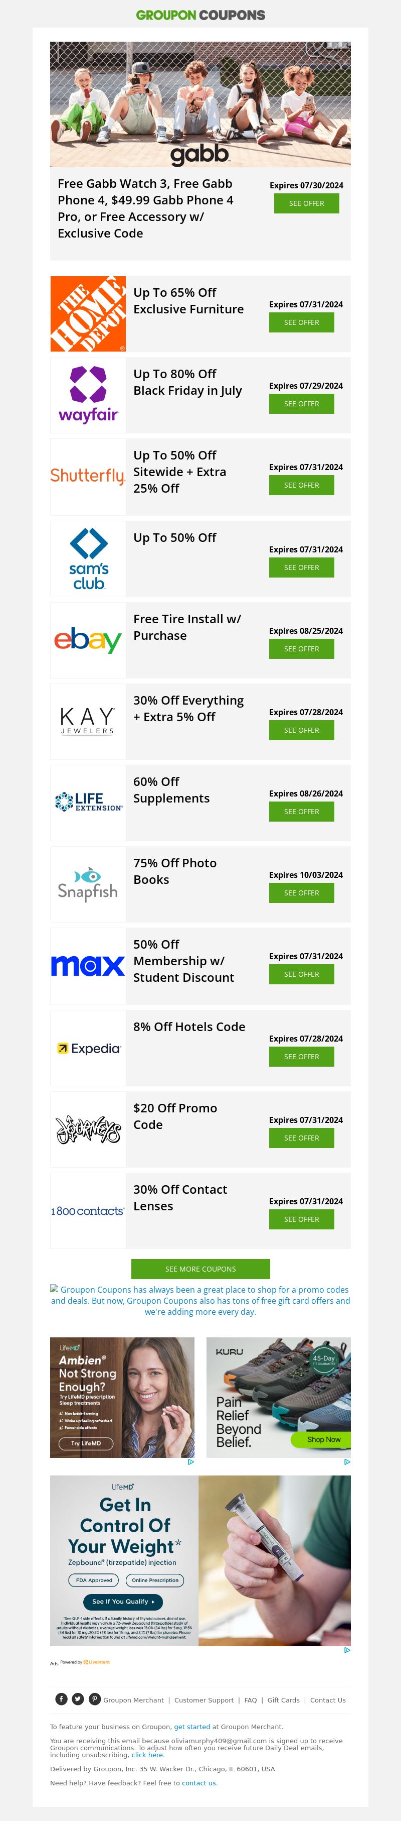Click See Offer for Gabb deal
The image size is (401, 1821).
(x=306, y=203)
